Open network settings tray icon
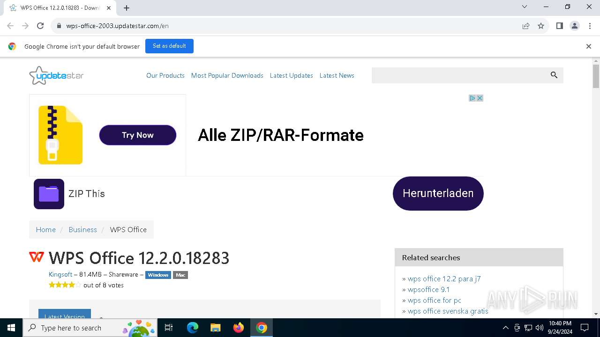 [x=528, y=328]
